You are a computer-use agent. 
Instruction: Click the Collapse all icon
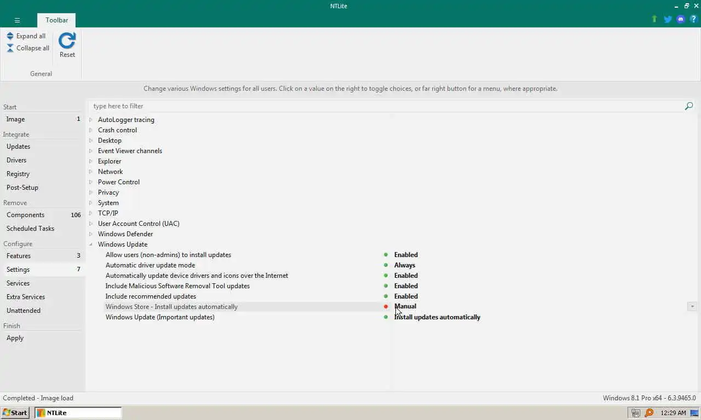point(10,48)
